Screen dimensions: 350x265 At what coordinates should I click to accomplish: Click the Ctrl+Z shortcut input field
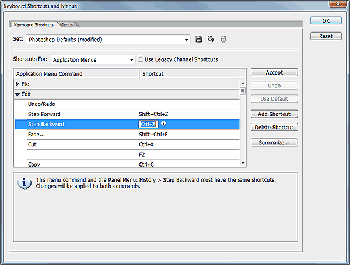pos(148,124)
